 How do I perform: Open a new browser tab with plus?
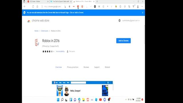coord(97,1)
